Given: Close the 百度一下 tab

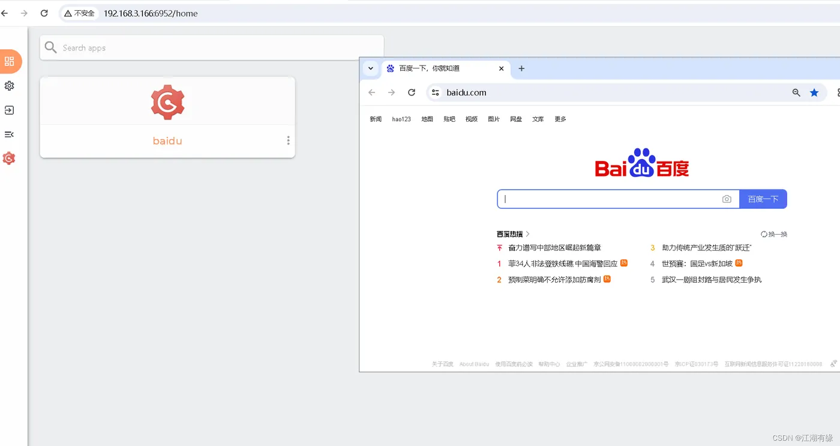Looking at the screenshot, I should coord(502,68).
